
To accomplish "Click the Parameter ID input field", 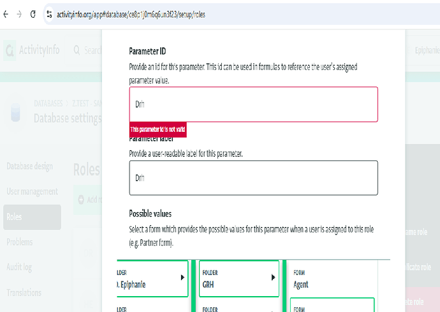I will [x=253, y=104].
